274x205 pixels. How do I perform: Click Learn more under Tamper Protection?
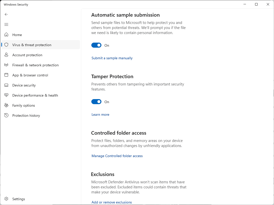(x=100, y=114)
